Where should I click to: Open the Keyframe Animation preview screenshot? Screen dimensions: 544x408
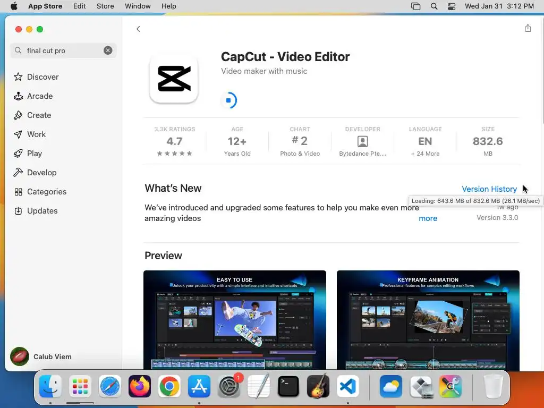(x=428, y=320)
